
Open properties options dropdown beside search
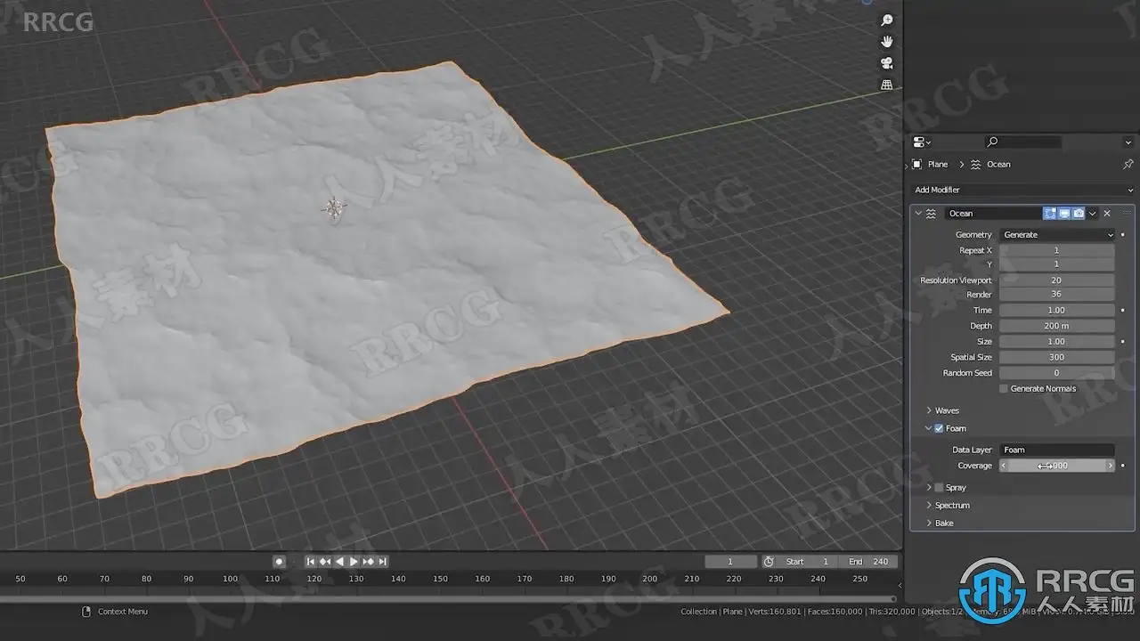[x=1128, y=142]
